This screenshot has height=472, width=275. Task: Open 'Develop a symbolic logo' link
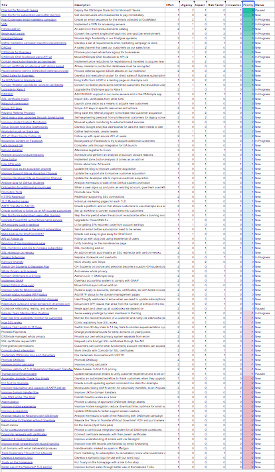coord(17,457)
